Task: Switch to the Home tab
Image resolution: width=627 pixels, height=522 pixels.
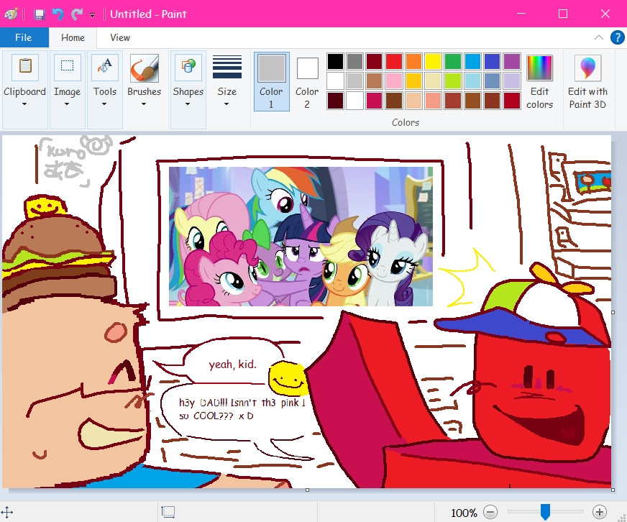Action: [73, 37]
